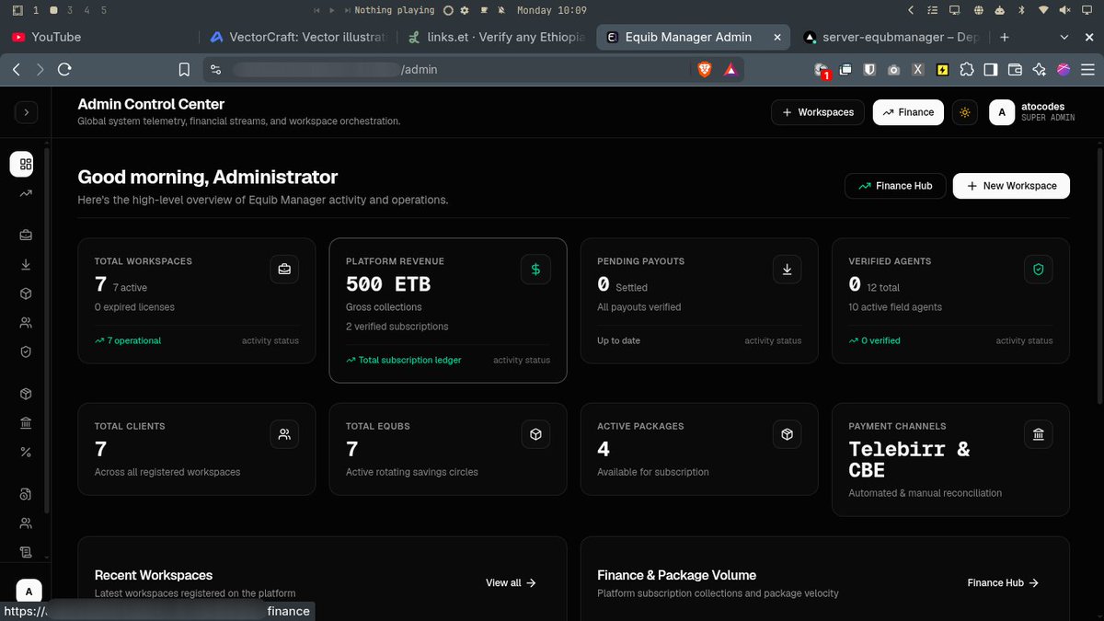
Task: Close the Equib Manager Admin tab
Action: point(777,37)
